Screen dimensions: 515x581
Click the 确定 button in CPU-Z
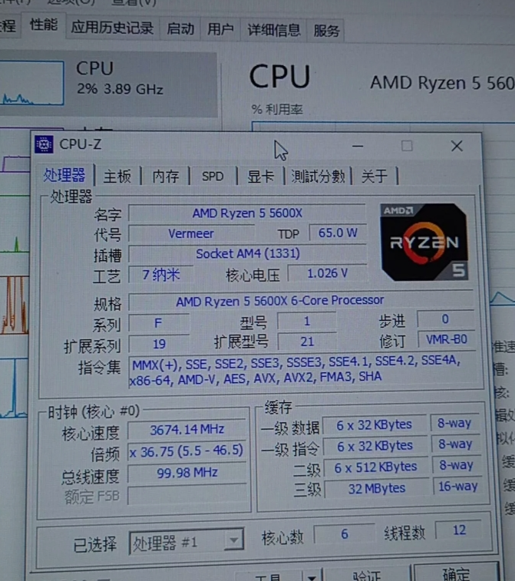pyautogui.click(x=456, y=573)
